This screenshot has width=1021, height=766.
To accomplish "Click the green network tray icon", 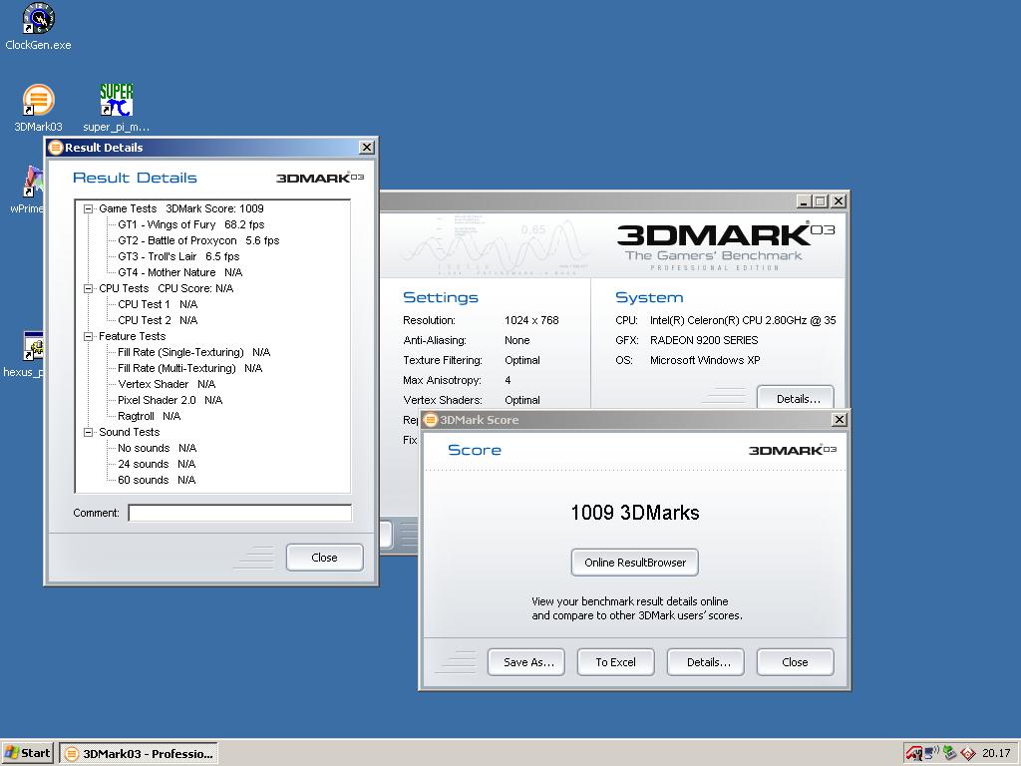I will click(x=950, y=753).
